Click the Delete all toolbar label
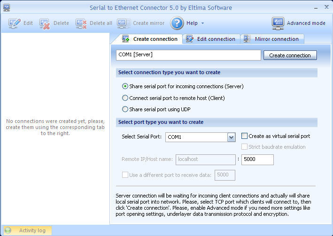Image resolution: width=333 pixels, height=236 pixels. tap(101, 23)
